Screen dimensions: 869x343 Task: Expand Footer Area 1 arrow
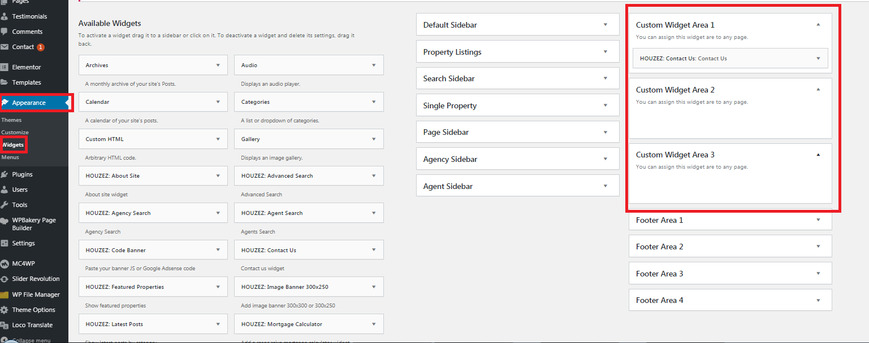click(818, 220)
